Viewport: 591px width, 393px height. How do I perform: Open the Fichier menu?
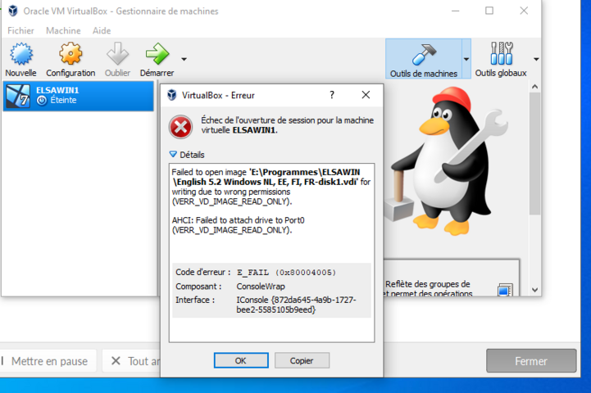coord(20,30)
